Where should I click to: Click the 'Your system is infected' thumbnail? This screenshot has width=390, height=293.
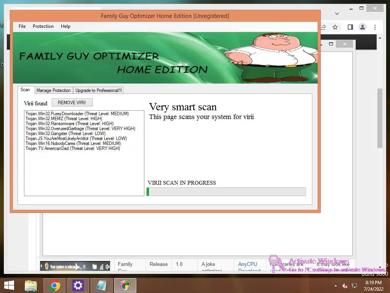point(75,266)
